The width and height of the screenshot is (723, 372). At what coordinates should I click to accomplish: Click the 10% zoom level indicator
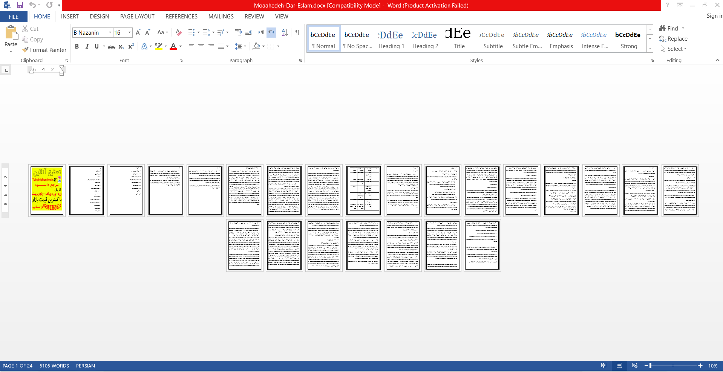[x=713, y=366]
